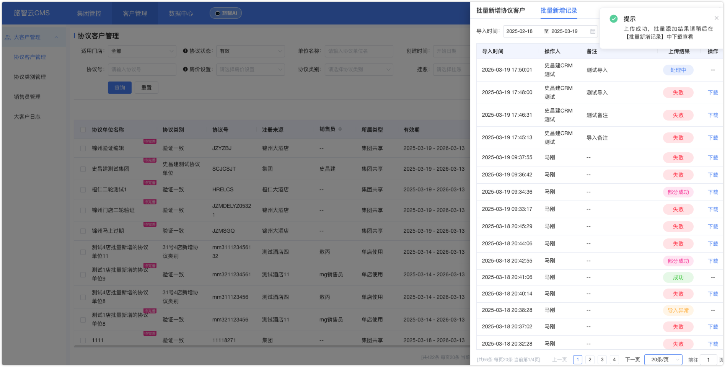725x367 pixels.
Task: Click the 旅智云CMS logo text
Action: pos(32,13)
